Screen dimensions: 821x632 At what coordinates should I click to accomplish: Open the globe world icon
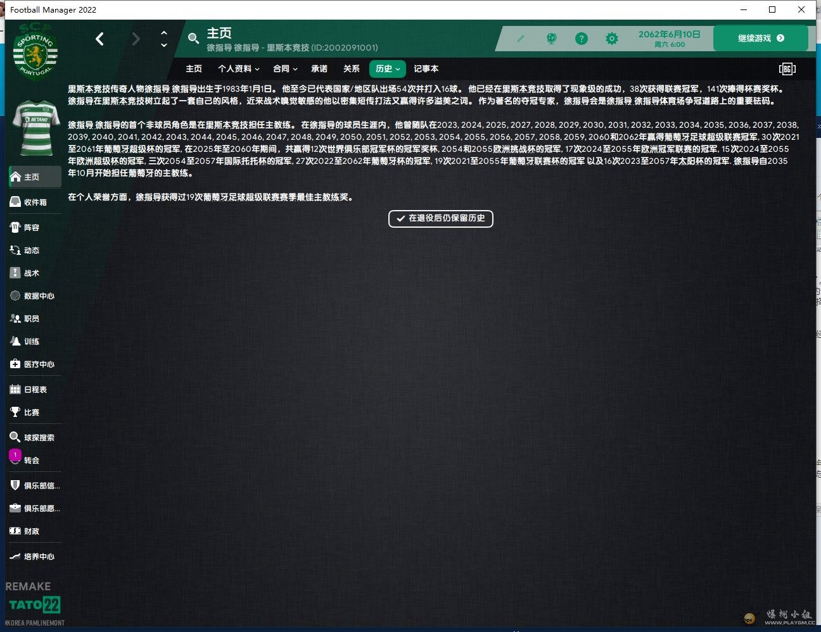(x=551, y=39)
